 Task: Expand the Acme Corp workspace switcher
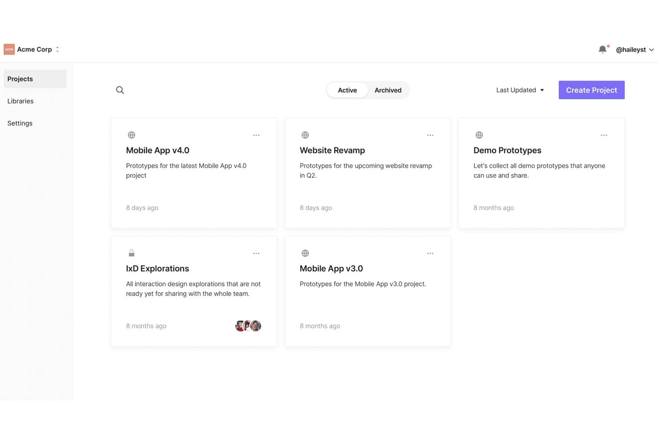pos(31,49)
